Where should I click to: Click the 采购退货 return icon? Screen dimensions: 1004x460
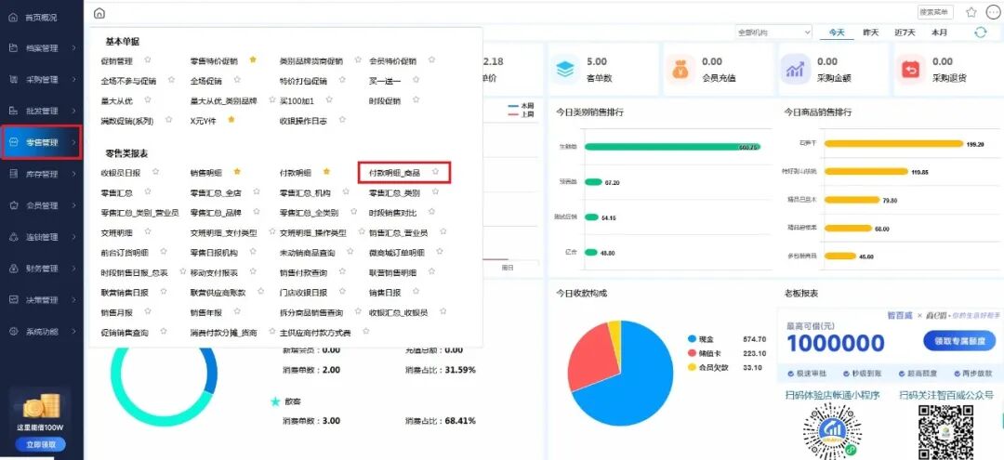[910, 70]
